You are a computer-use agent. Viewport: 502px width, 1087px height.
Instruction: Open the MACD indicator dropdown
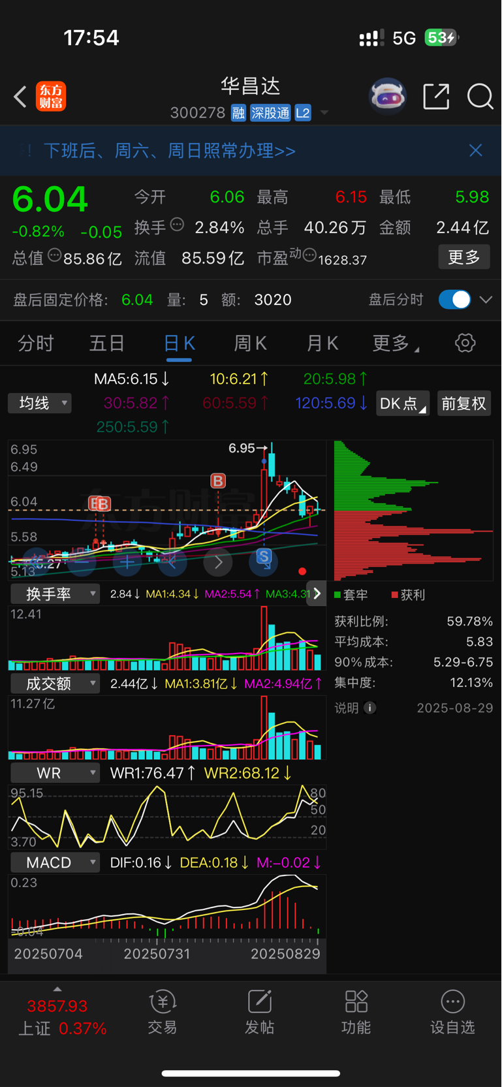55,862
